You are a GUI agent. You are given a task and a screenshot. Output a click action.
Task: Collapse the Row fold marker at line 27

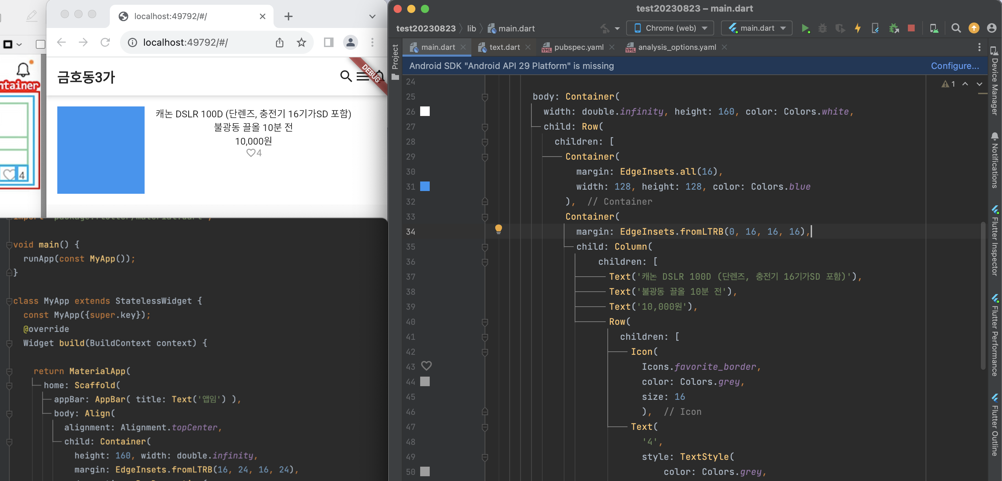pos(485,127)
